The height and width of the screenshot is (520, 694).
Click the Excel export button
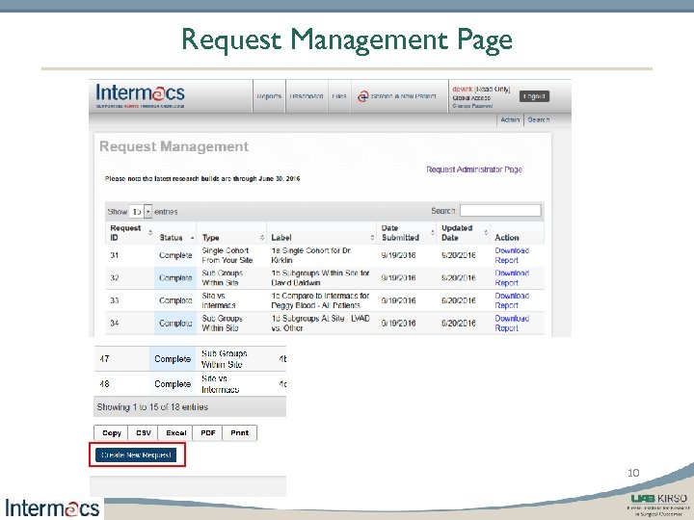click(x=175, y=433)
